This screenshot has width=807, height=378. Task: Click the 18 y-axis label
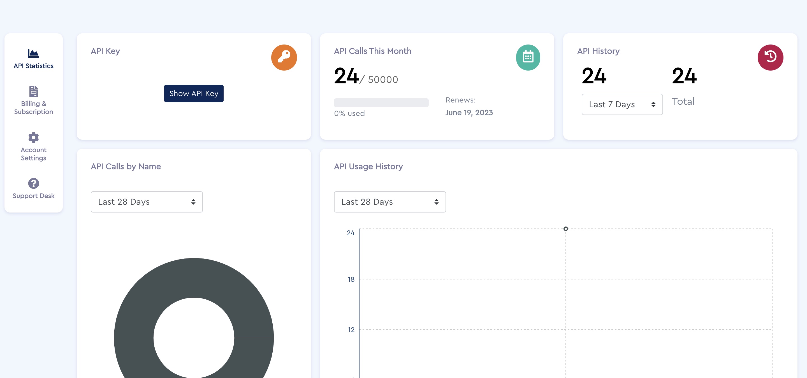point(351,279)
